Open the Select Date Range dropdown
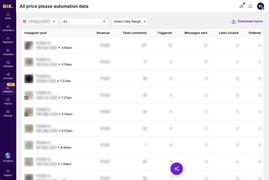The width and height of the screenshot is (269, 180). click(x=130, y=21)
